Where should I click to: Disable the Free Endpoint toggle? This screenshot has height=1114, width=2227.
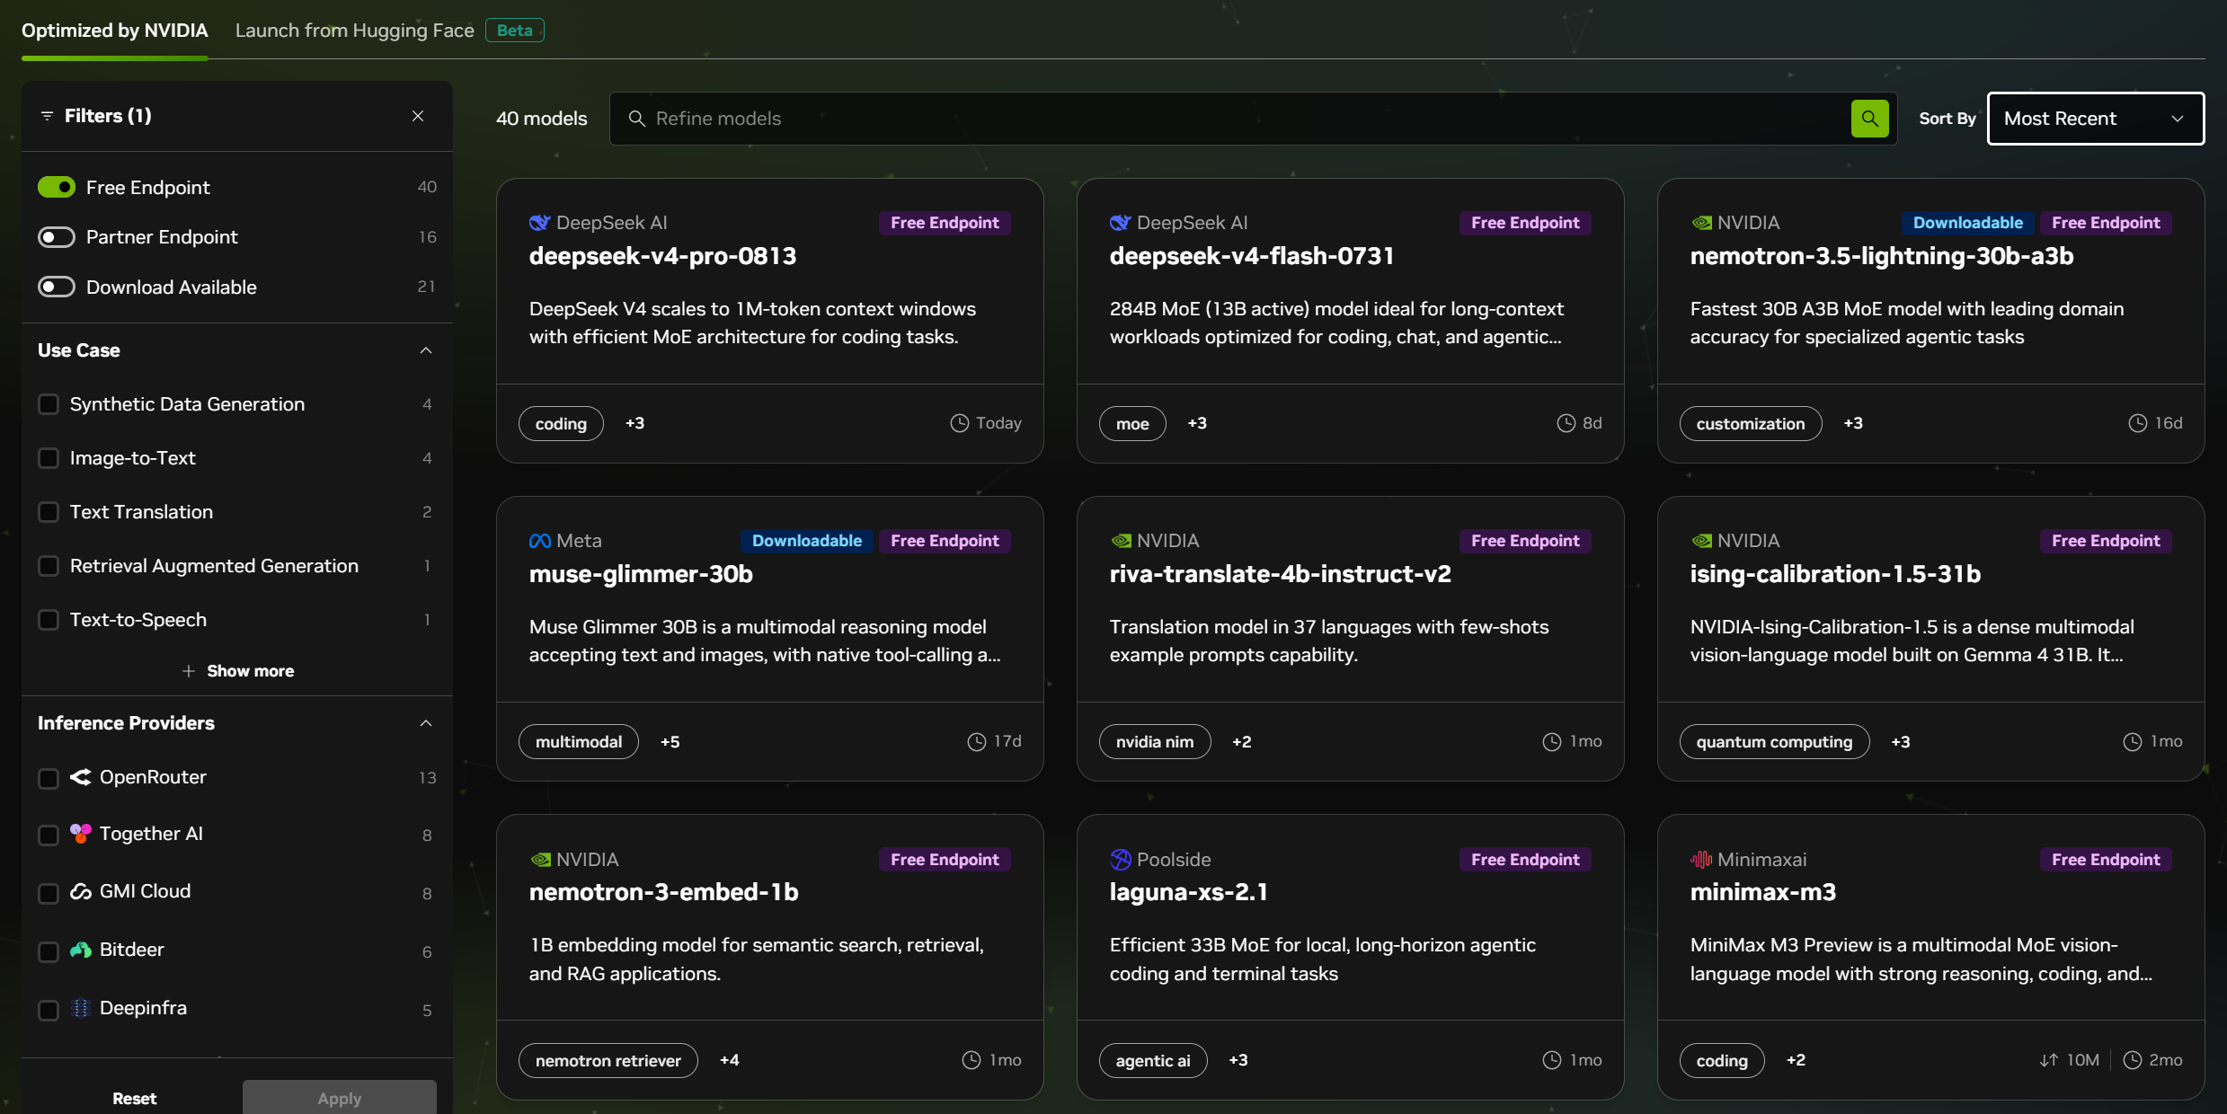click(57, 187)
